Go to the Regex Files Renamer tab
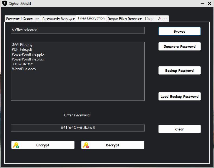The width and height of the screenshot is (214, 168). click(125, 19)
